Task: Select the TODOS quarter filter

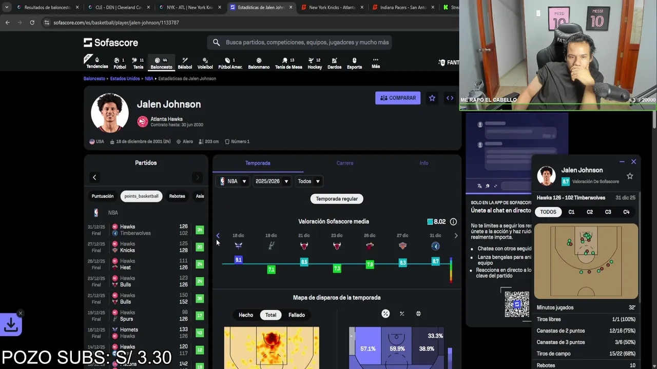Action: [548, 212]
